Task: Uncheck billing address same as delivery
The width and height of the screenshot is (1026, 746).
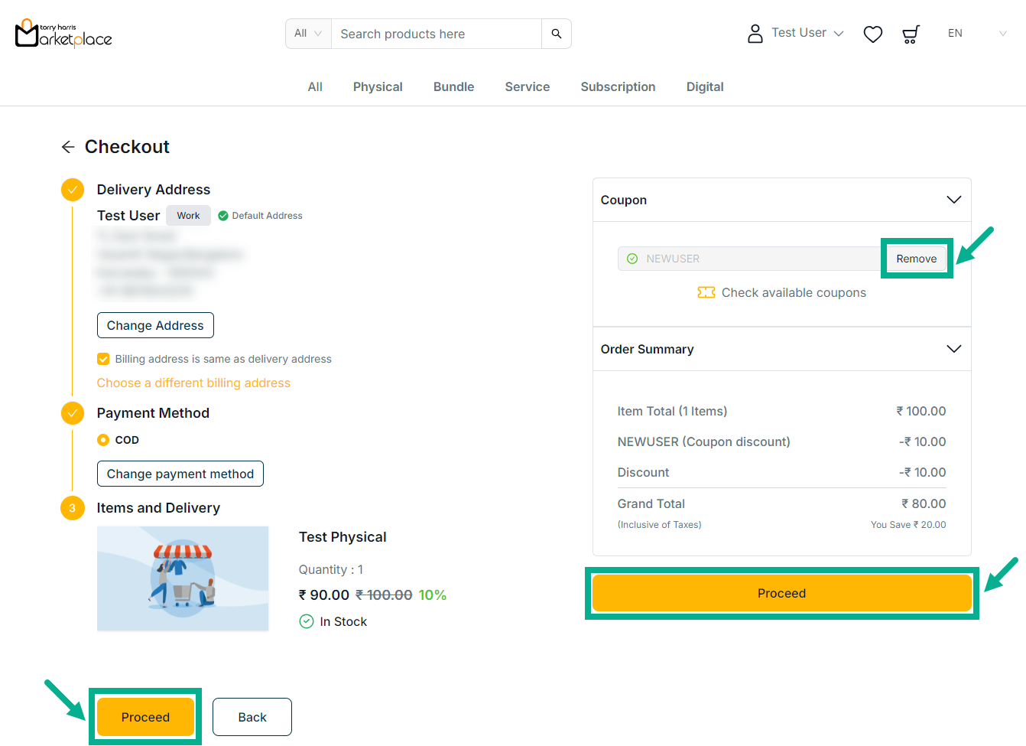Action: click(x=103, y=359)
